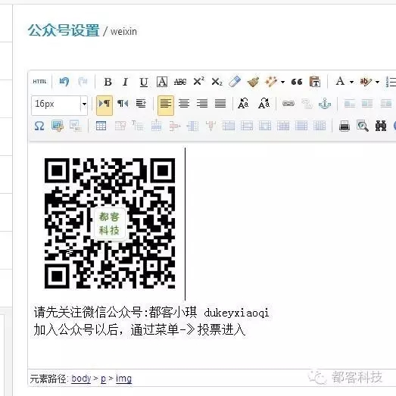Image resolution: width=396 pixels, height=396 pixels.
Task: Set right-to-left text direction
Action: click(123, 104)
